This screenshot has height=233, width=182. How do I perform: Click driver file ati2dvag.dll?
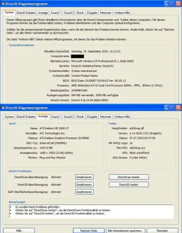pos(136,128)
